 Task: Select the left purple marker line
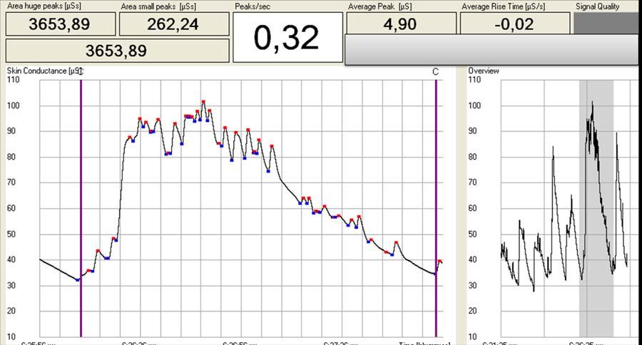click(x=81, y=208)
